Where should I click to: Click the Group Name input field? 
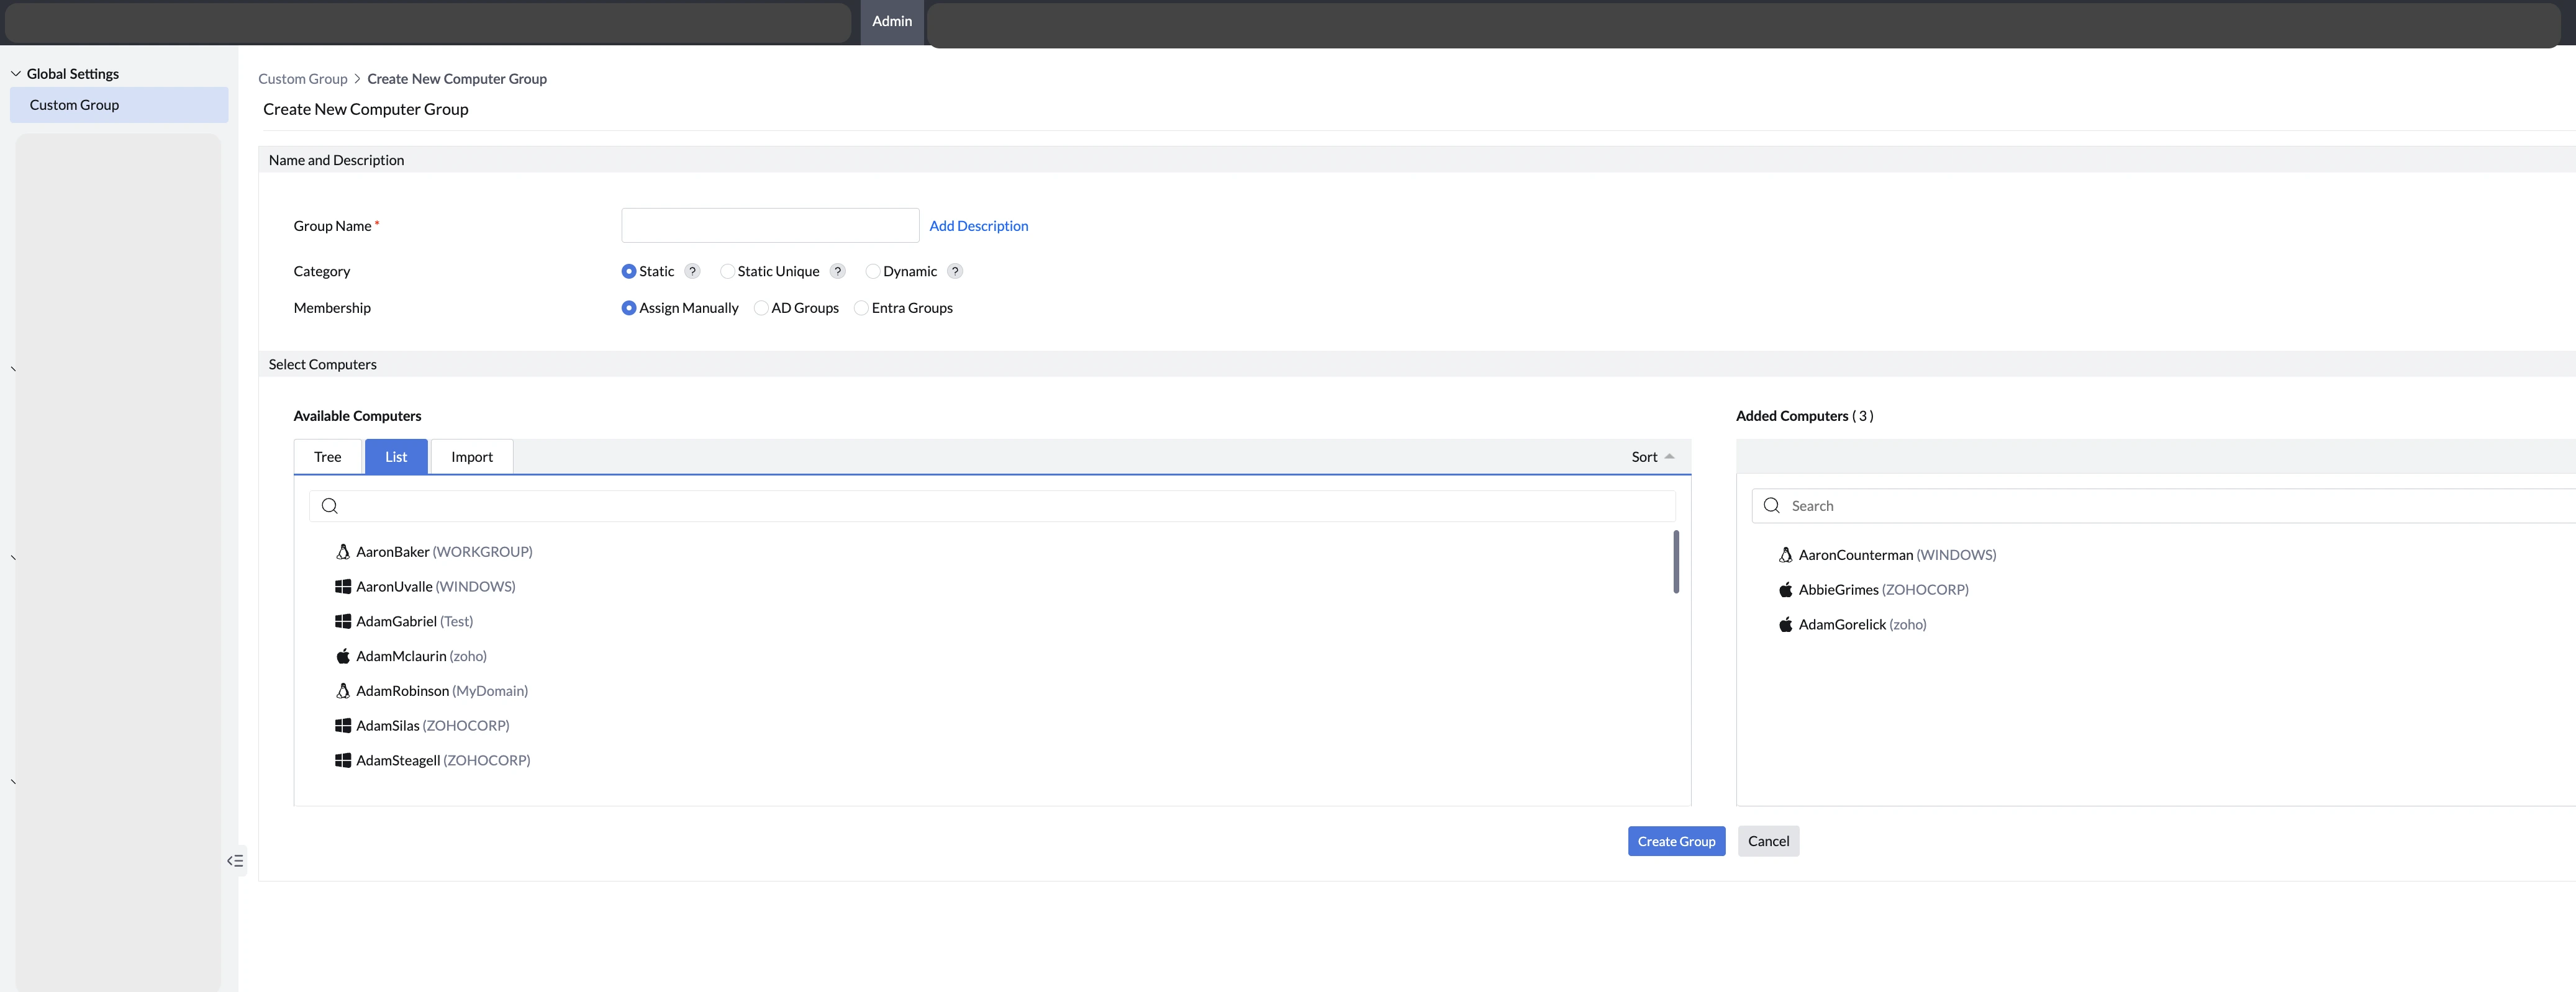coord(770,225)
